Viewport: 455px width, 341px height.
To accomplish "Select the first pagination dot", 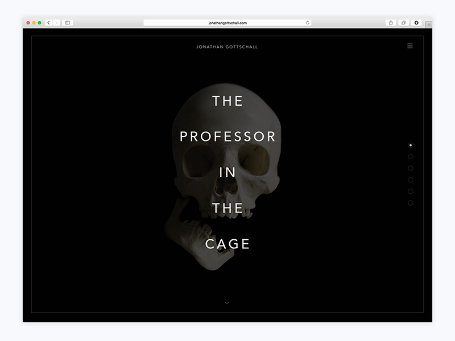I will point(410,144).
